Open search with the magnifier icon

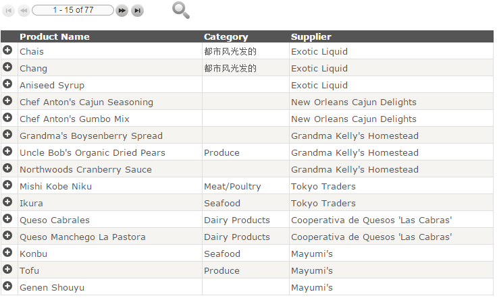click(x=181, y=10)
